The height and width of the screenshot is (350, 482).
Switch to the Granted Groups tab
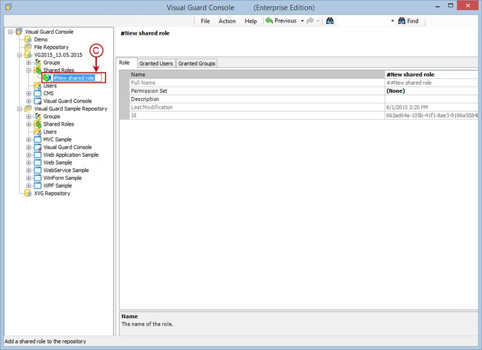[x=197, y=63]
